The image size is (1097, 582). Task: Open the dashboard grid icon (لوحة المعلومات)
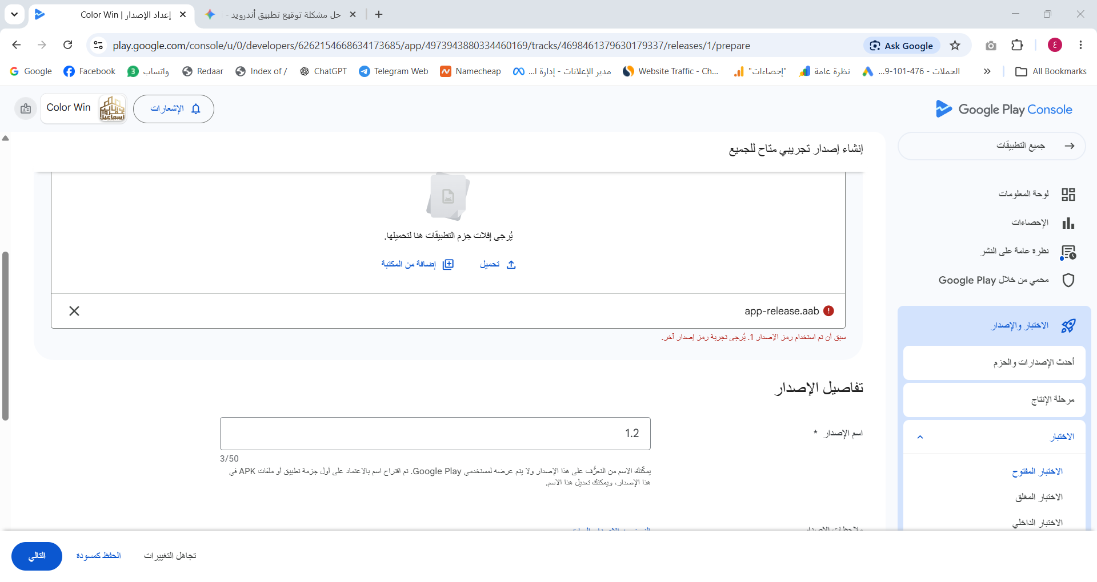1068,195
